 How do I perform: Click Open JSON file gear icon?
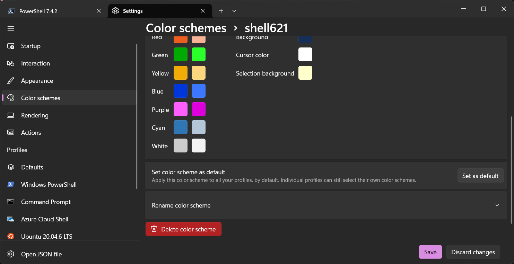pyautogui.click(x=11, y=254)
